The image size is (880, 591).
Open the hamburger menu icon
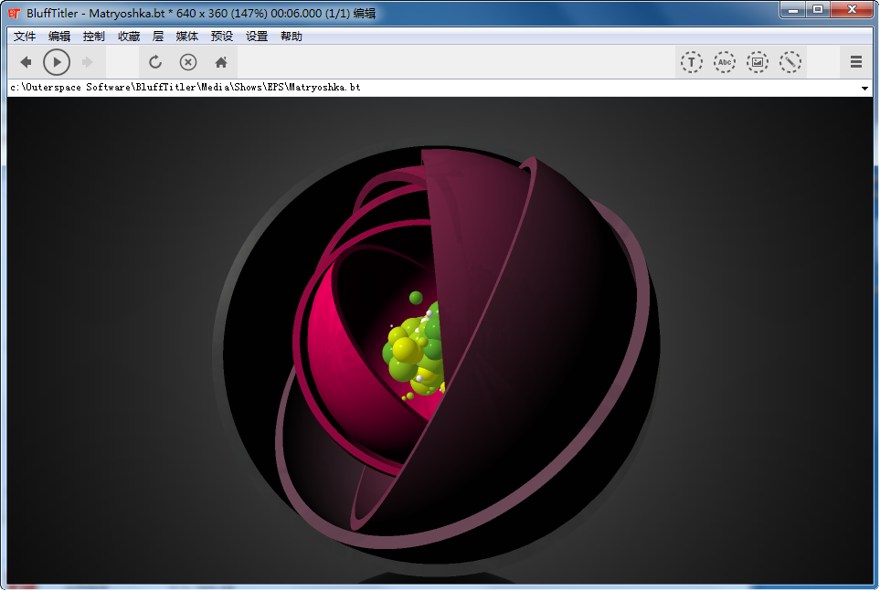coord(856,62)
